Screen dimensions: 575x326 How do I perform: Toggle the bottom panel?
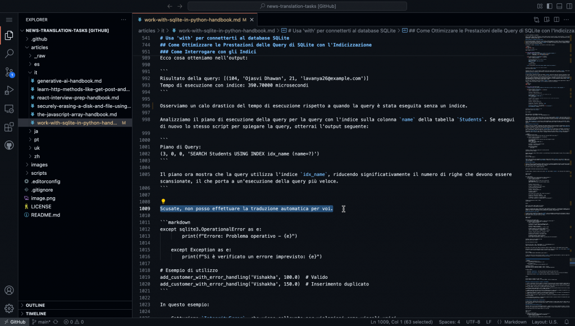pos(559,6)
